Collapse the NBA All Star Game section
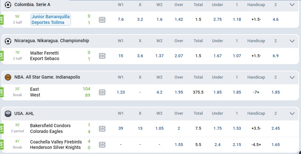 pos(292,77)
